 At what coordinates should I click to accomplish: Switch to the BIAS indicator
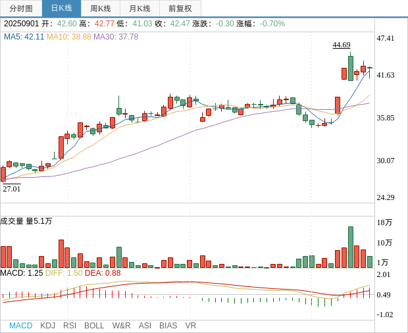coord(168,326)
